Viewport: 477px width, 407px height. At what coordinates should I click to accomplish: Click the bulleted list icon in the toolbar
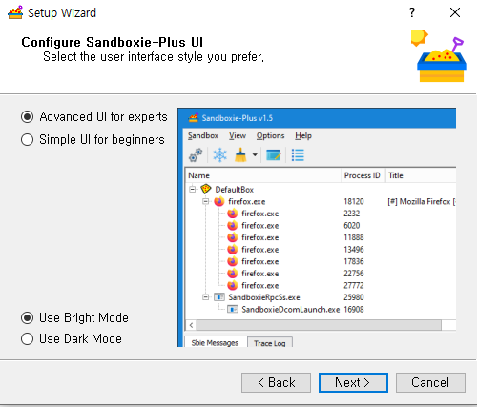pyautogui.click(x=298, y=155)
